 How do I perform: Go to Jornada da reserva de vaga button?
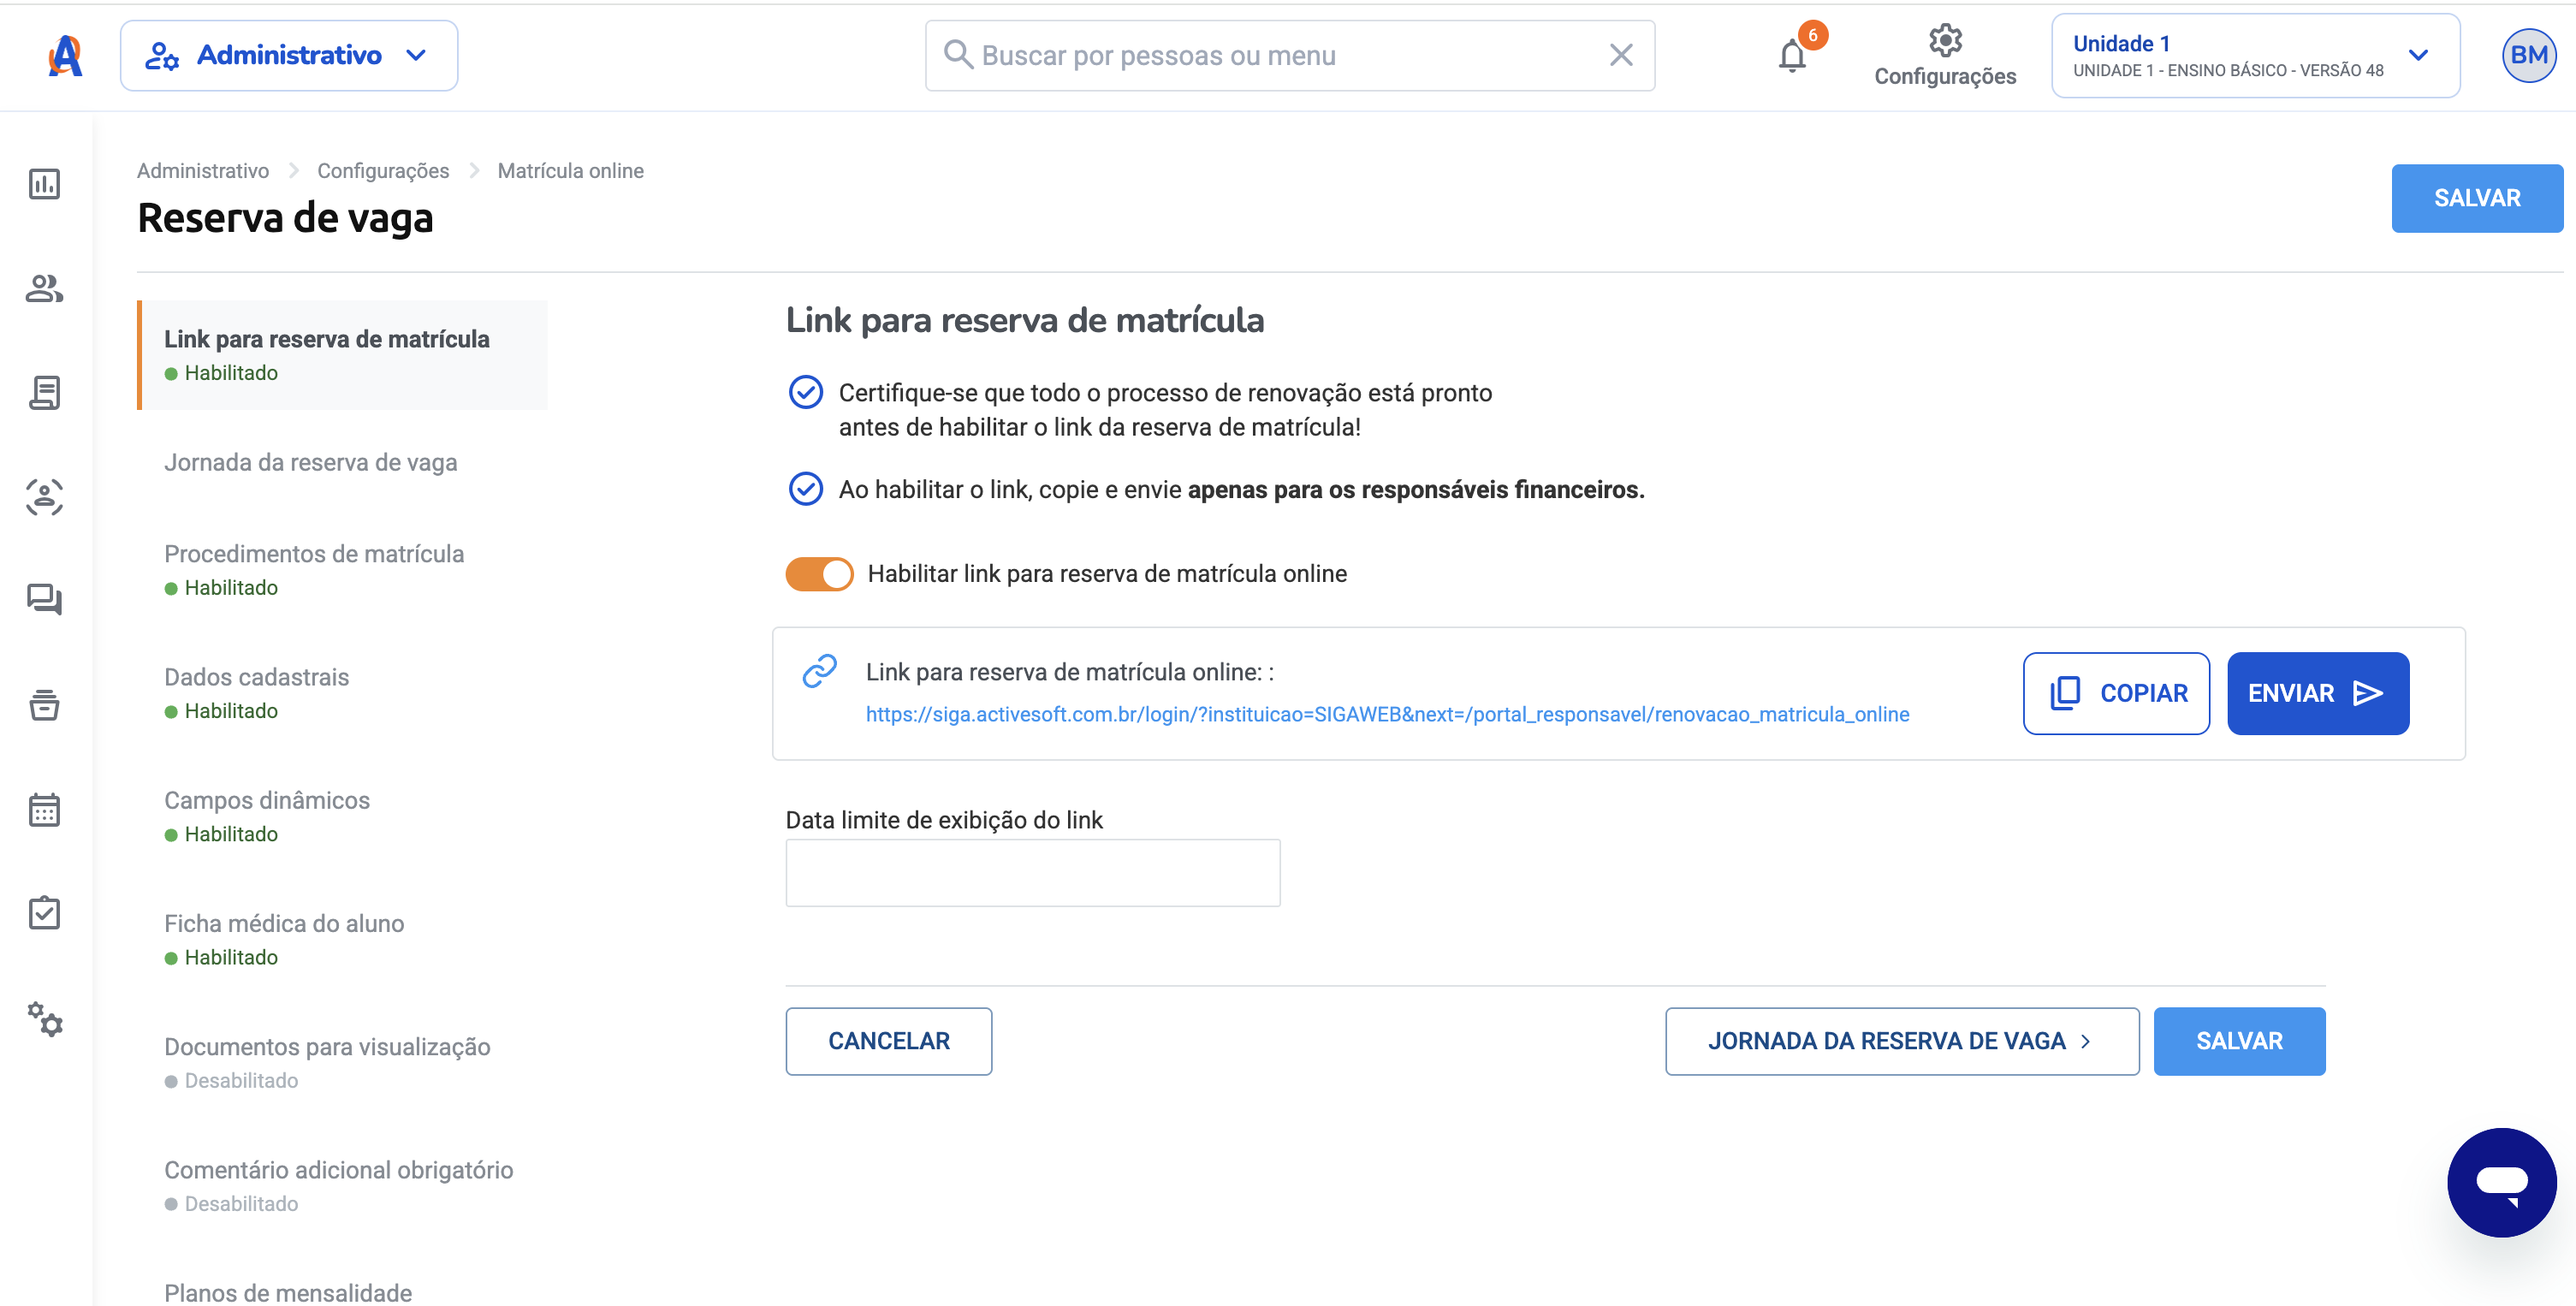coord(1901,1041)
